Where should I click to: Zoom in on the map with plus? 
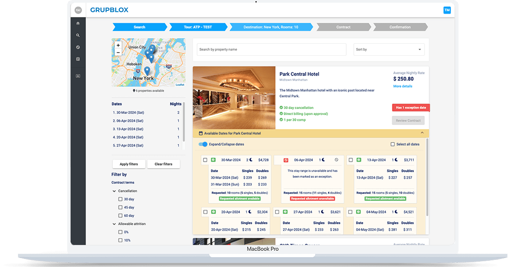pos(118,45)
